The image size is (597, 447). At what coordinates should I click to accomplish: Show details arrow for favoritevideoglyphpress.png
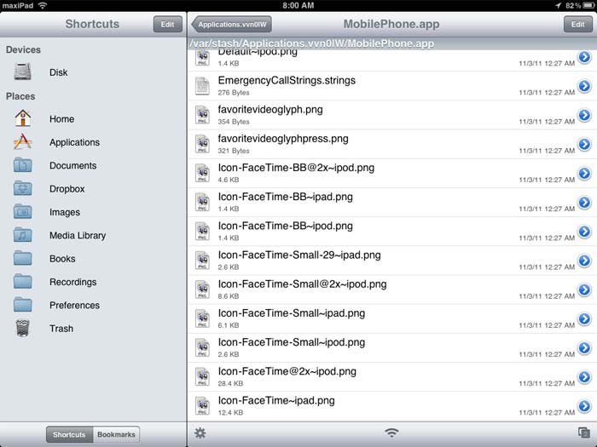click(x=584, y=144)
